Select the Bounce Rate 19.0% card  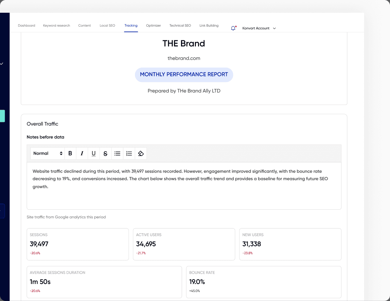pos(264,282)
